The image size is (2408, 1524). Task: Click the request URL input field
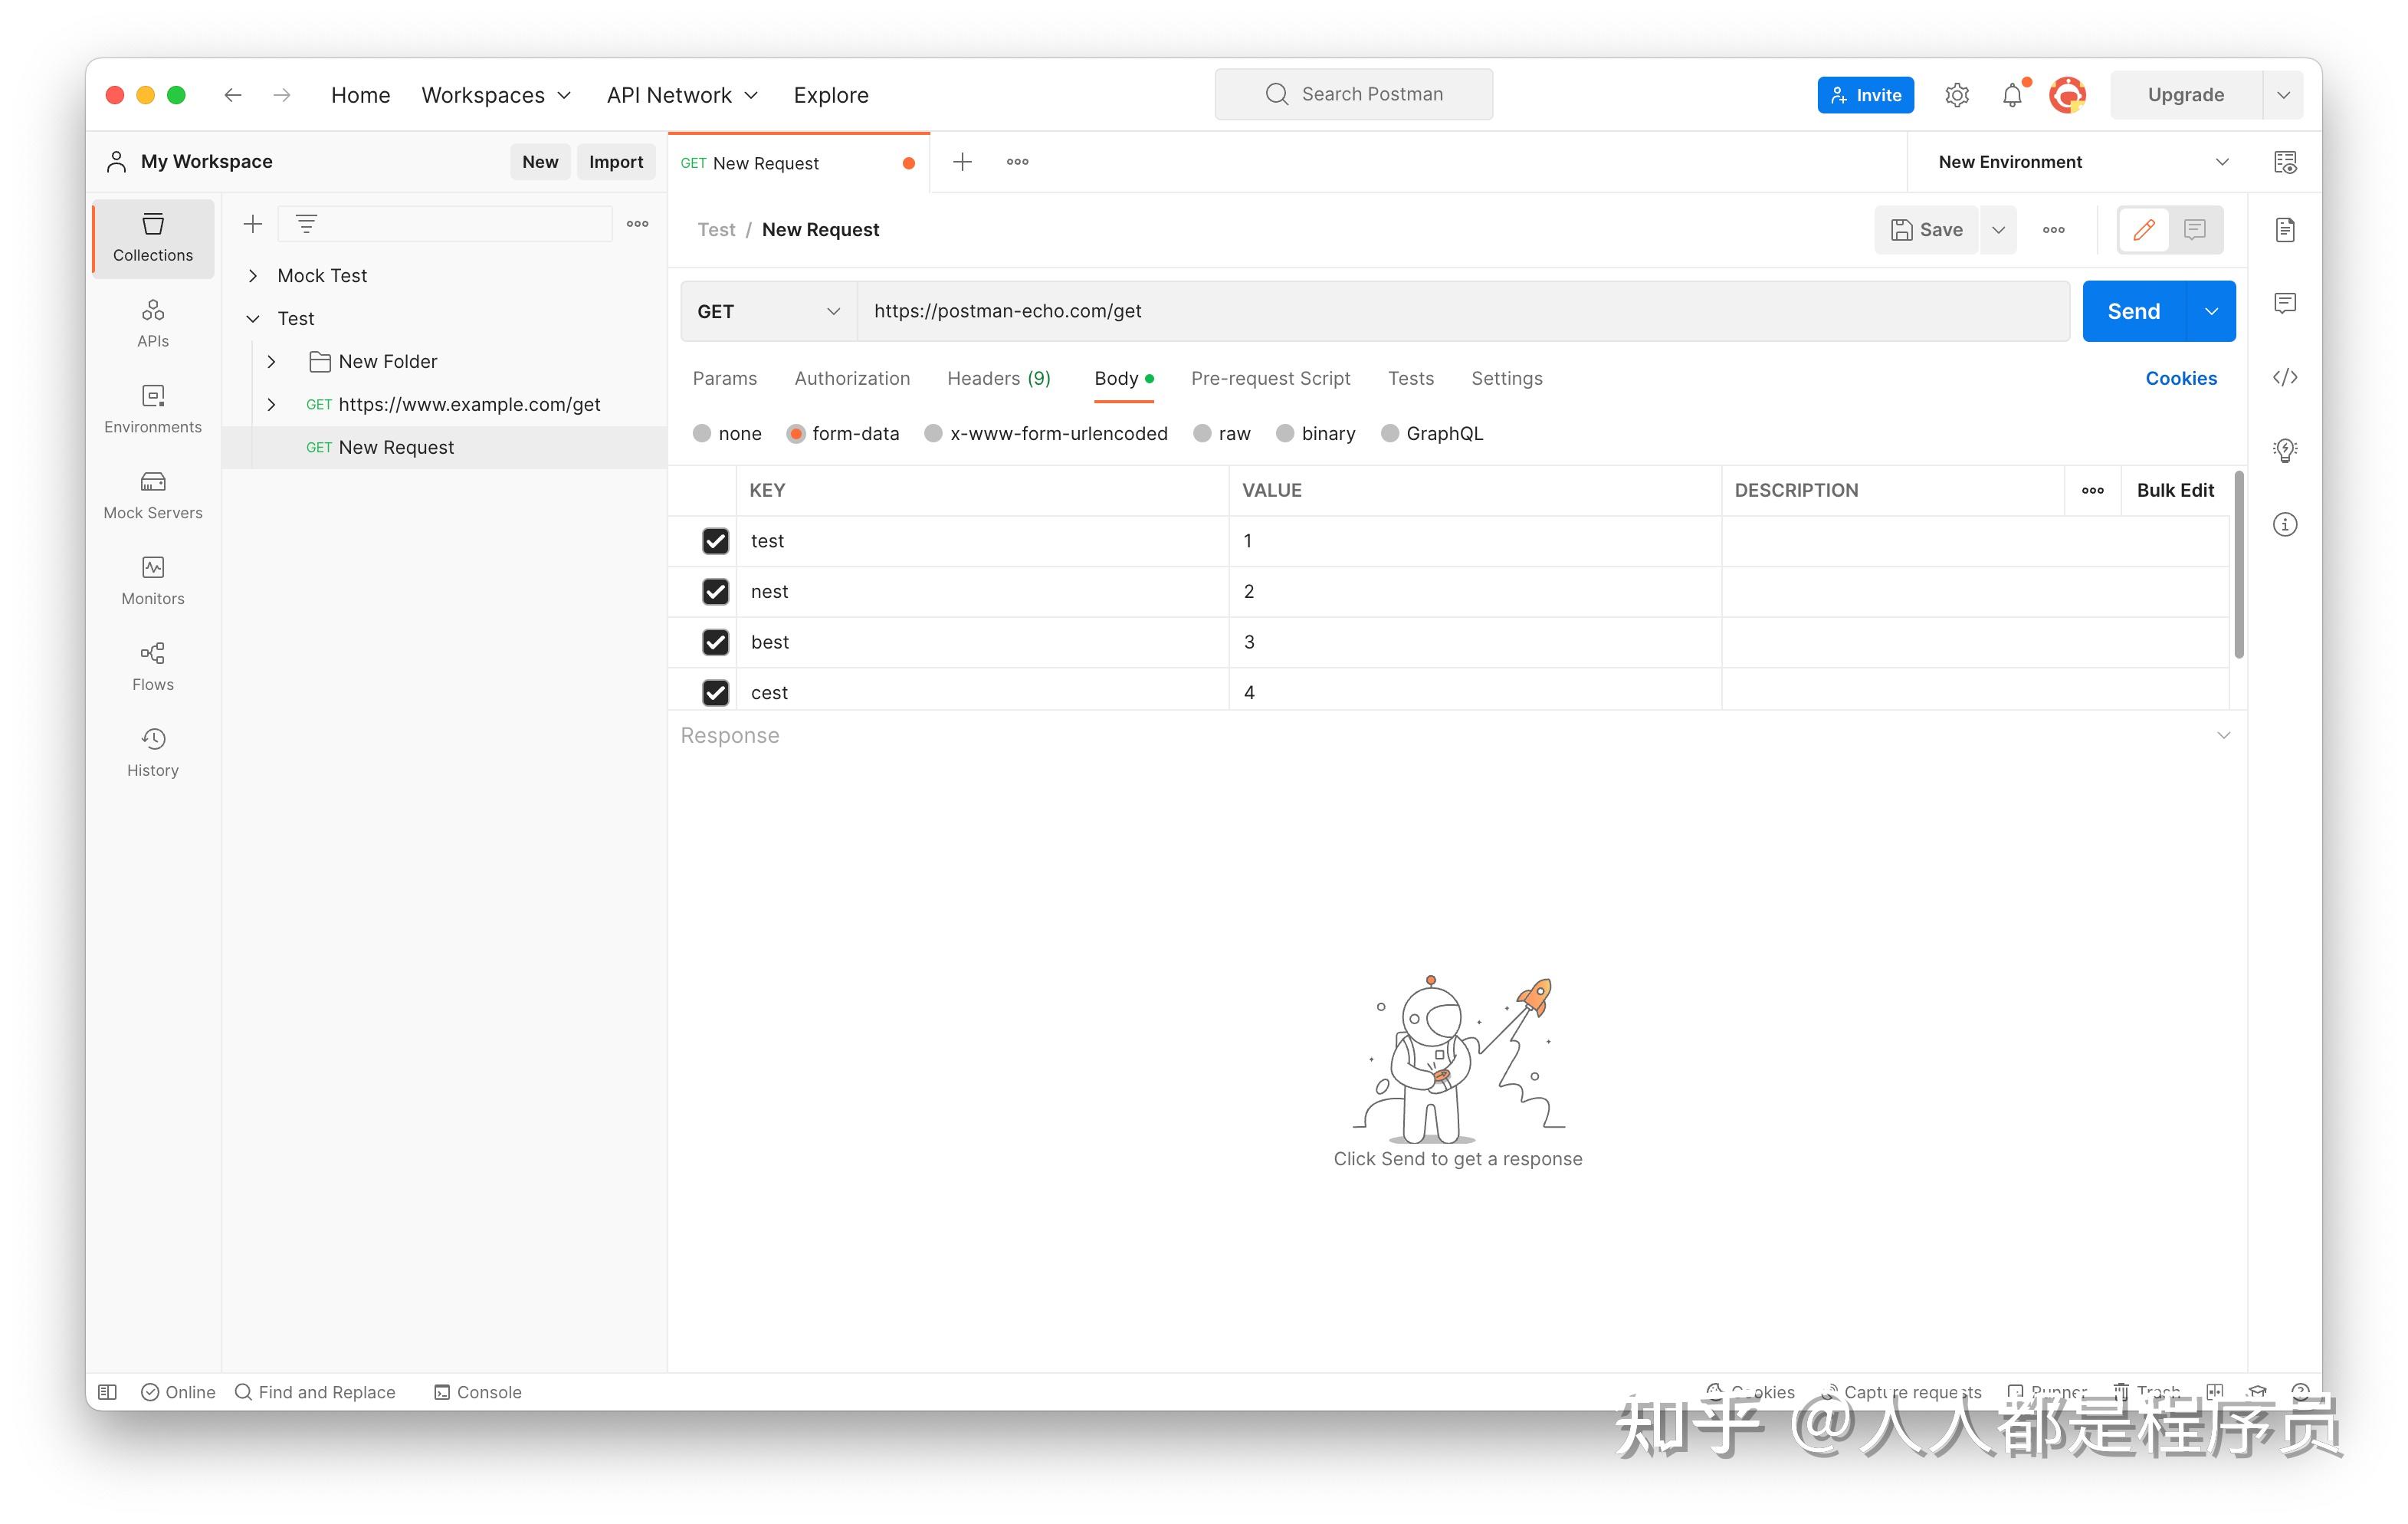click(1460, 311)
